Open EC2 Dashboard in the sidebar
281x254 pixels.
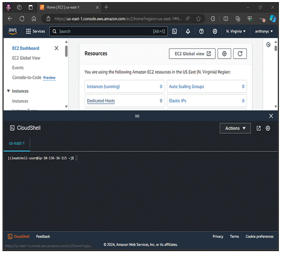[26, 48]
